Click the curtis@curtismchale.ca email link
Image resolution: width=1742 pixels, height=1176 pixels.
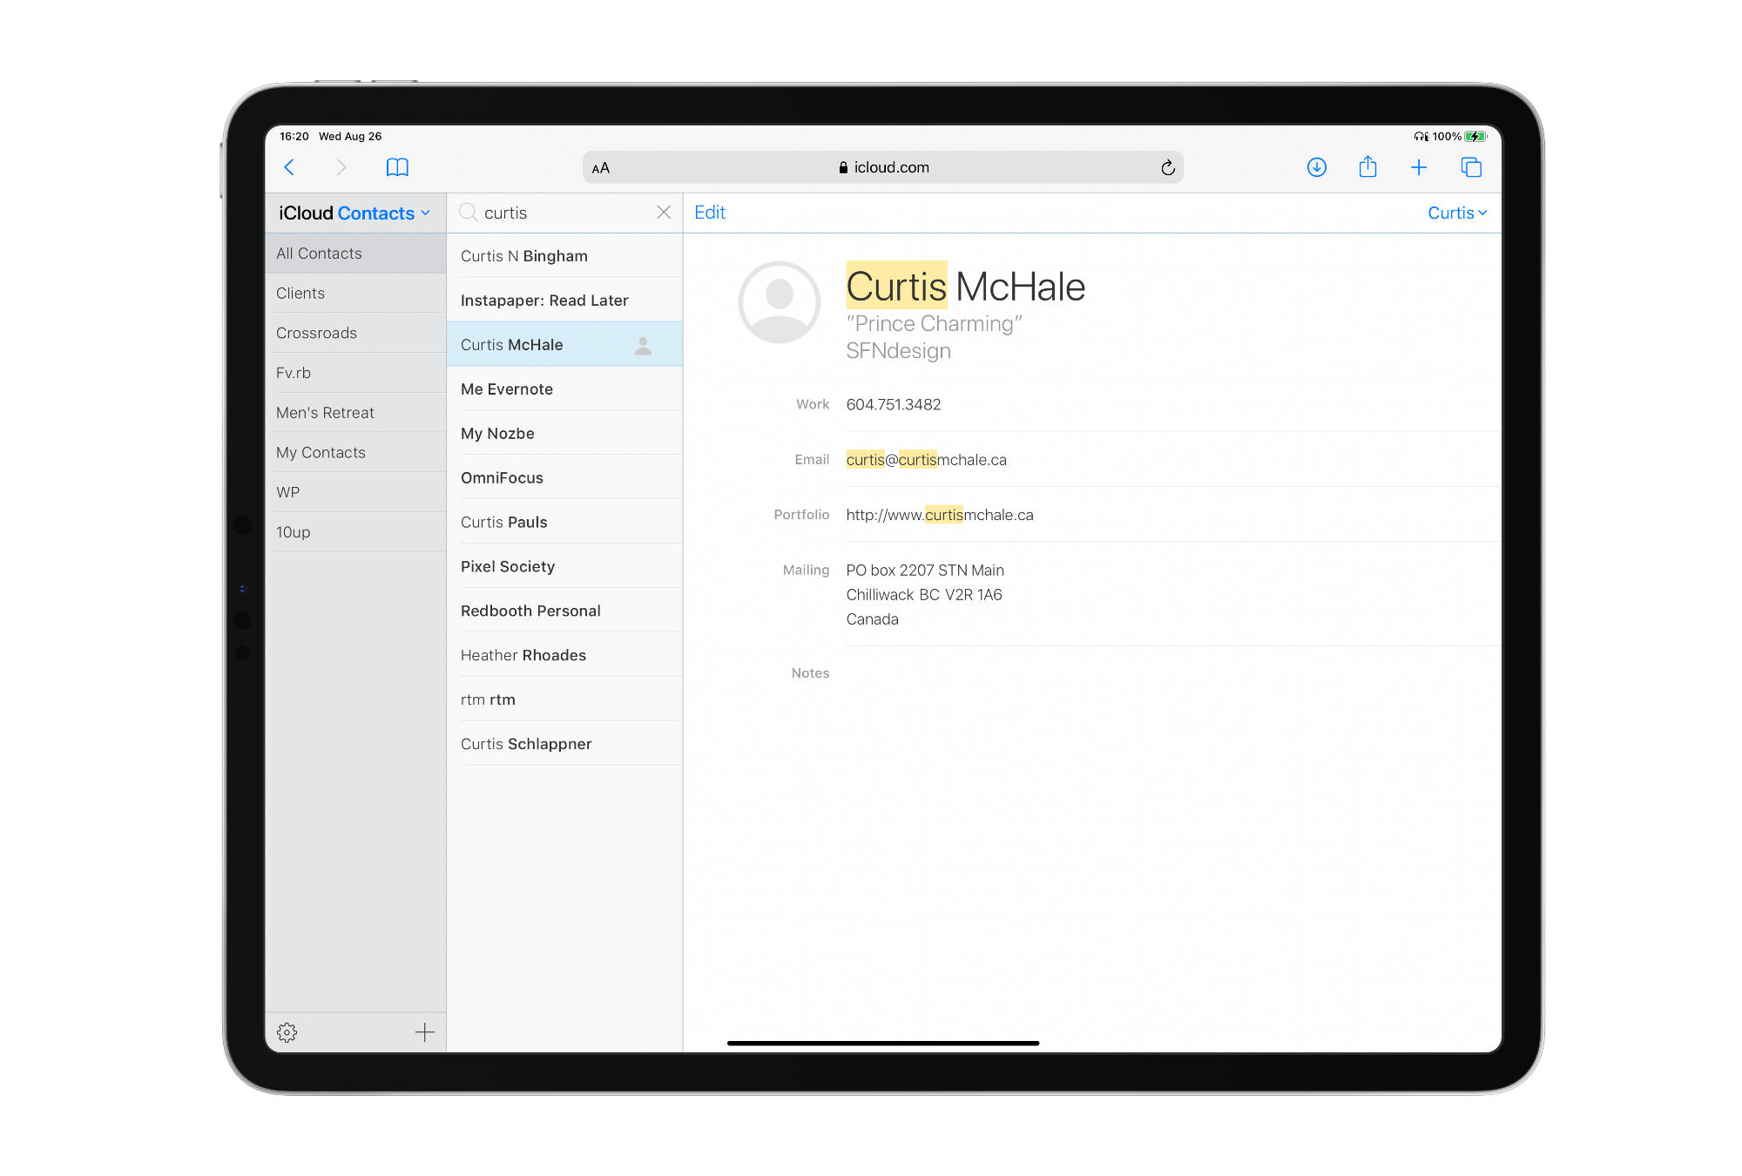926,459
